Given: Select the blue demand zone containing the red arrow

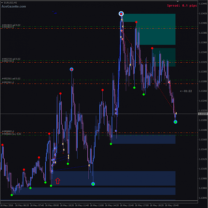Looking at the screenshot, I should [114, 178].
